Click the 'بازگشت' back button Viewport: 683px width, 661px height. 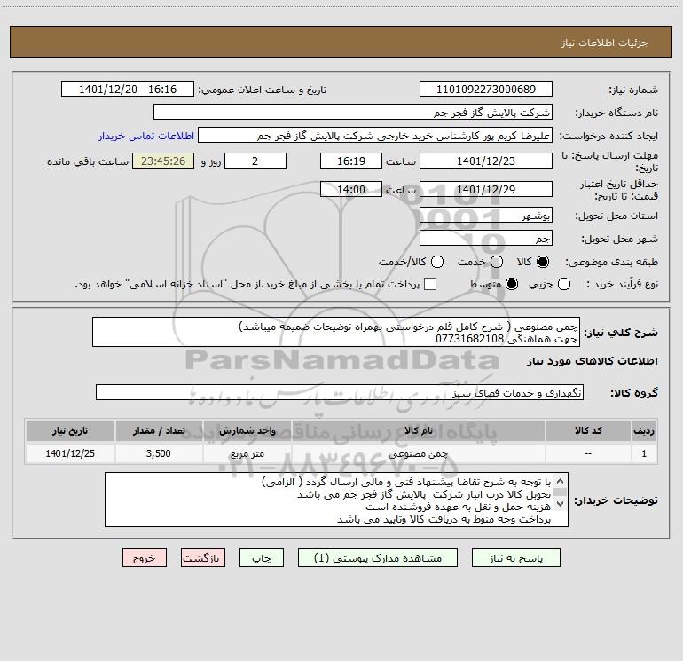(x=203, y=558)
